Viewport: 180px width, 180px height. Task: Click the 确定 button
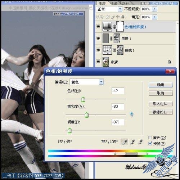coord(161,85)
